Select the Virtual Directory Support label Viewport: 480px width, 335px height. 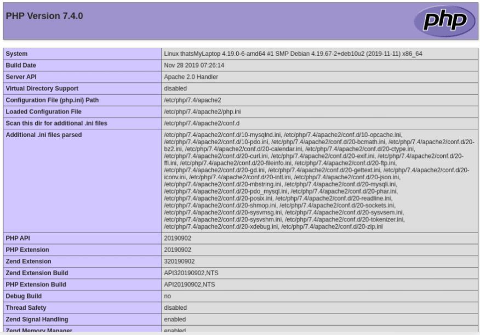pos(42,88)
